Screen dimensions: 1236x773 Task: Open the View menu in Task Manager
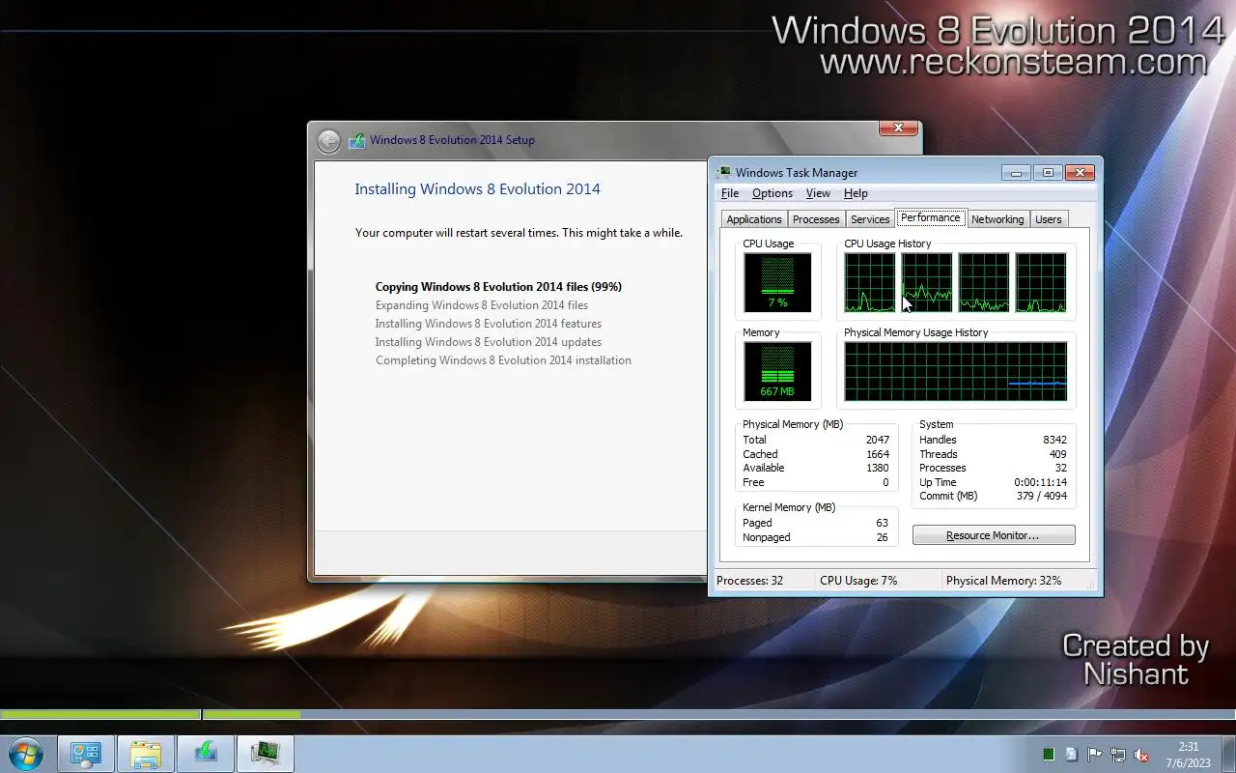[x=818, y=193]
